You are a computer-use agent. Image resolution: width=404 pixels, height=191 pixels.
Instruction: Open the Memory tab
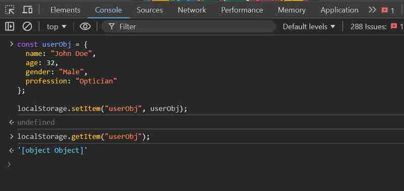292,10
